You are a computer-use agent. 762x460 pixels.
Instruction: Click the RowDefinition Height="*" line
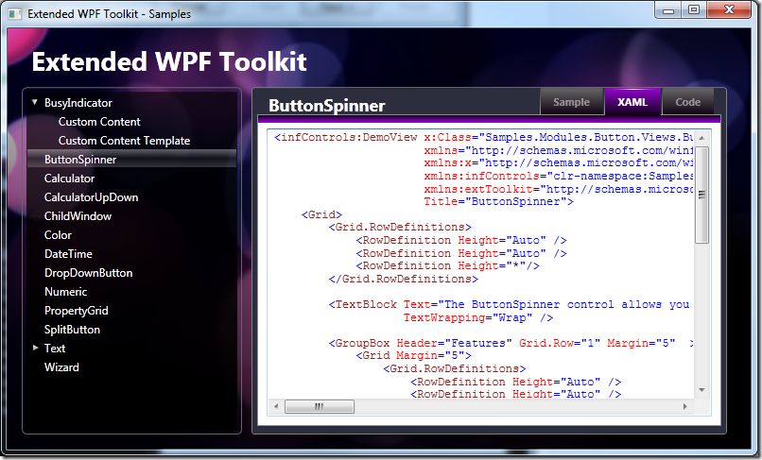tap(447, 266)
